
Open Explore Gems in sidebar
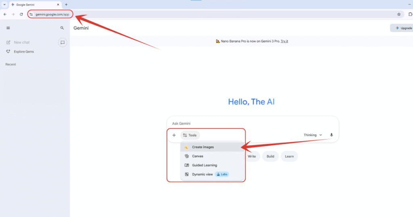click(x=24, y=52)
